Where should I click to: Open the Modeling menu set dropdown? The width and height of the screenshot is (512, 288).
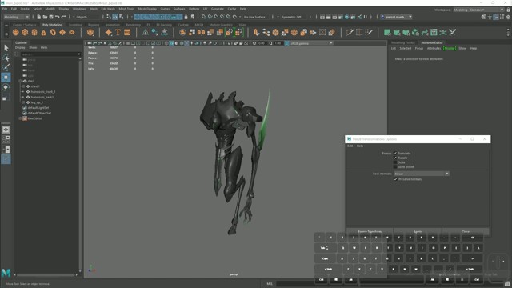[16, 17]
